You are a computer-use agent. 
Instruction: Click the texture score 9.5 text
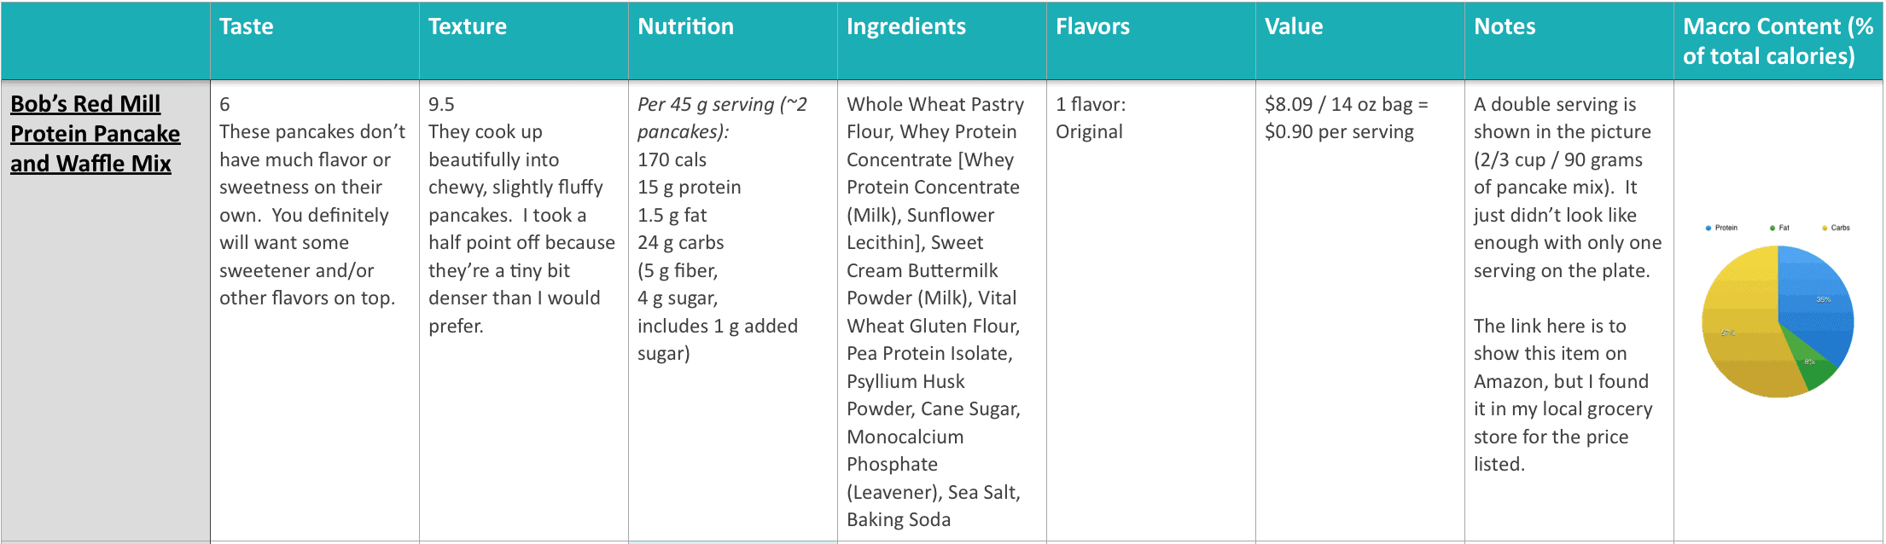tap(441, 104)
